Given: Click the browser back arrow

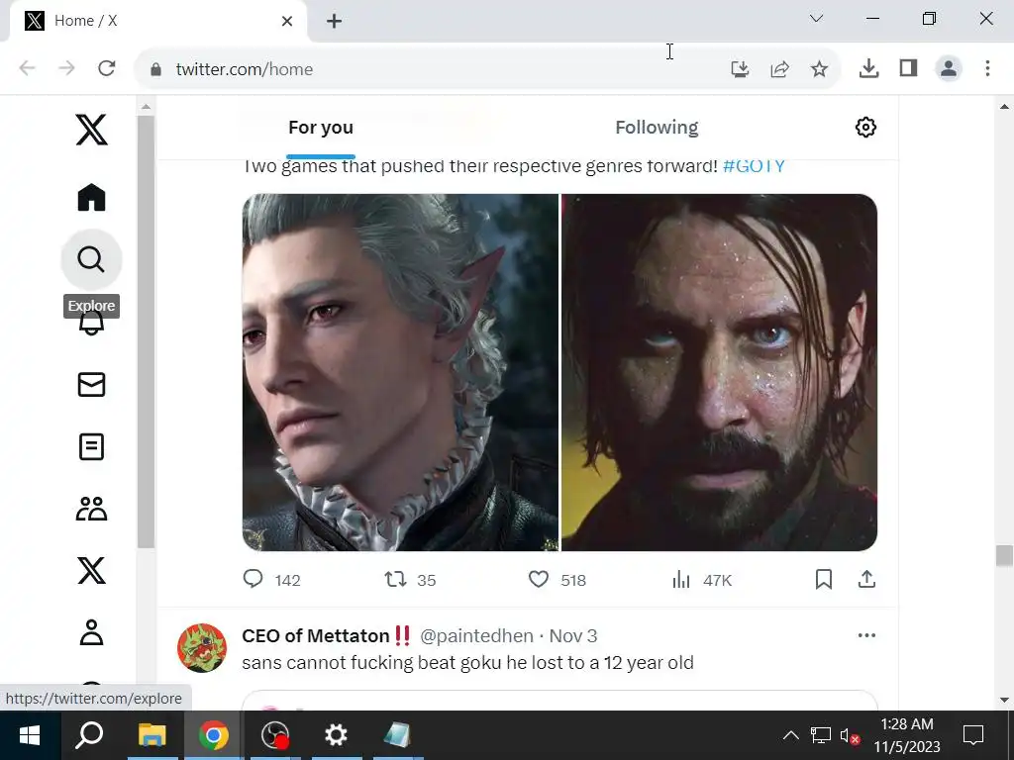Looking at the screenshot, I should (27, 68).
